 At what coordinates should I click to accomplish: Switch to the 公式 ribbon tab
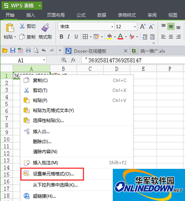pos(81,15)
